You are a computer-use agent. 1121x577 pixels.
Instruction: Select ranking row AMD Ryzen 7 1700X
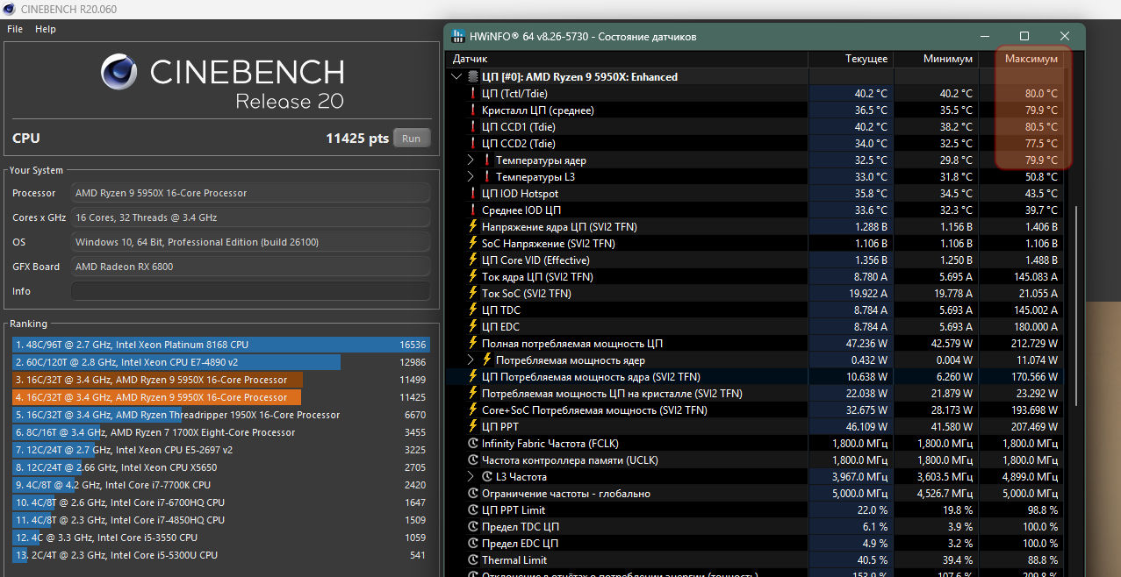pos(219,432)
